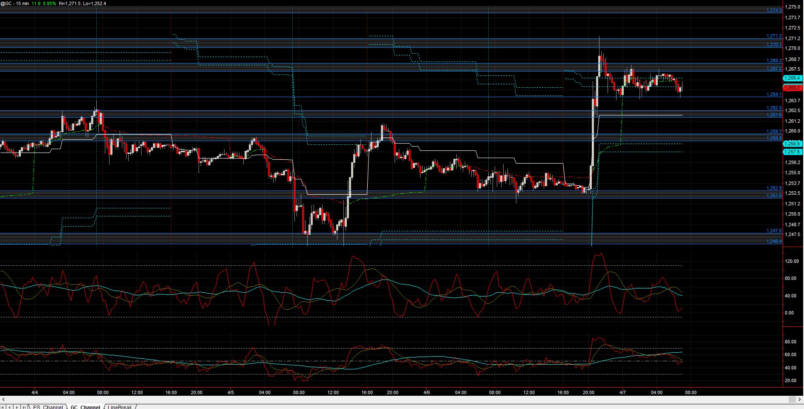Click the Lo=1,252.4 header value

pos(95,3)
